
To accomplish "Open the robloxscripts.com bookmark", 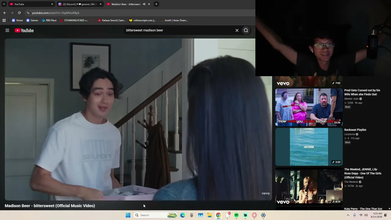I will 142,20.
